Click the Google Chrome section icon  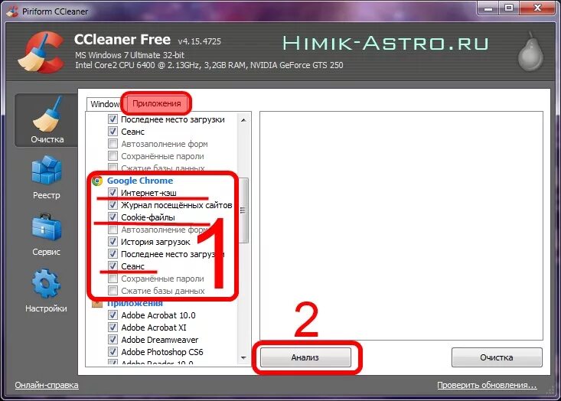97,181
